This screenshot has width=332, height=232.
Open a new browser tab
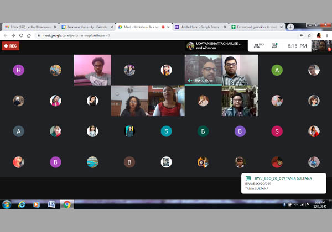(290, 26)
